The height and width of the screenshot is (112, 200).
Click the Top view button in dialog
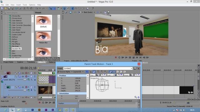click(93, 75)
